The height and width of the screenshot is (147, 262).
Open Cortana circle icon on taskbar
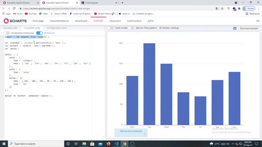click(68, 144)
